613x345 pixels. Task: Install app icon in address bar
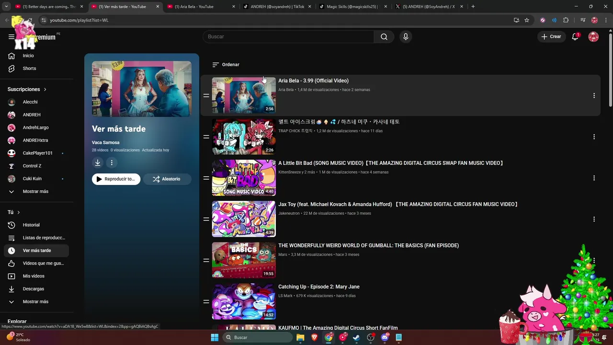point(516,20)
